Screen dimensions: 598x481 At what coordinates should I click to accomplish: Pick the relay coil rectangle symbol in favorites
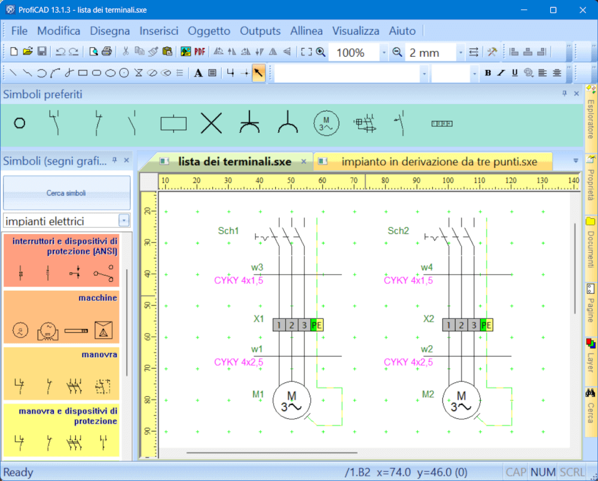[173, 124]
